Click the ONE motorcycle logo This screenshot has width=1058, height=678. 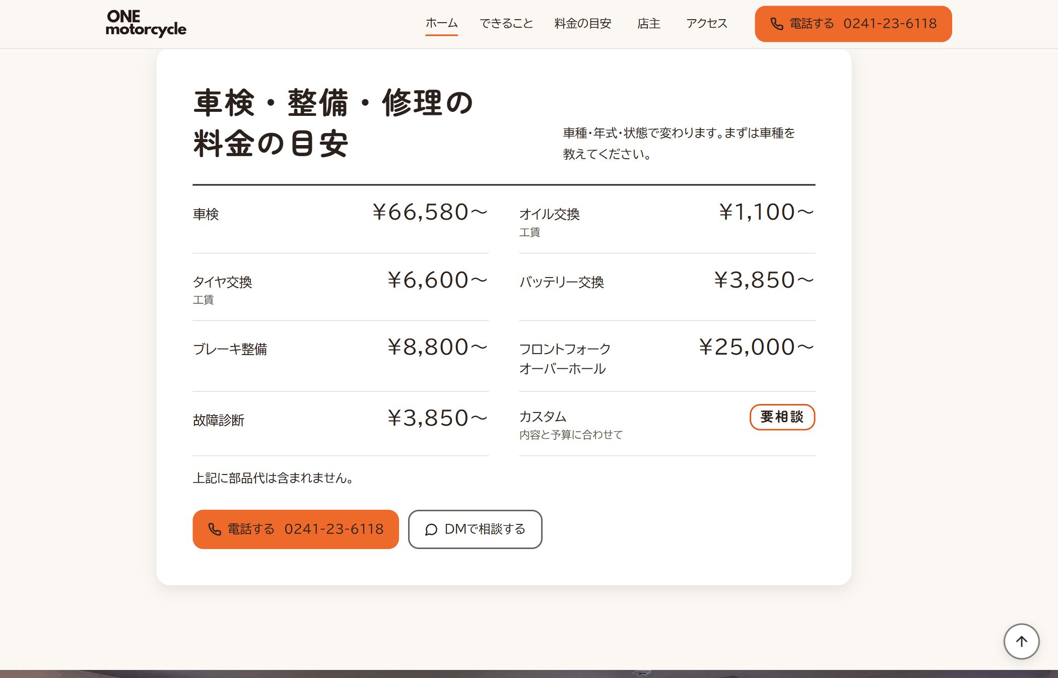coord(146,24)
